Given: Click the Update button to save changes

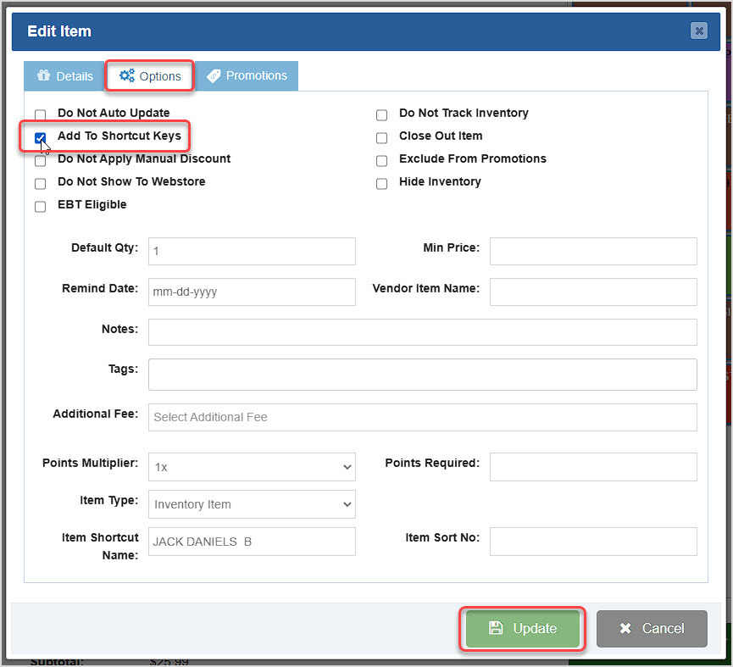Looking at the screenshot, I should 521,628.
